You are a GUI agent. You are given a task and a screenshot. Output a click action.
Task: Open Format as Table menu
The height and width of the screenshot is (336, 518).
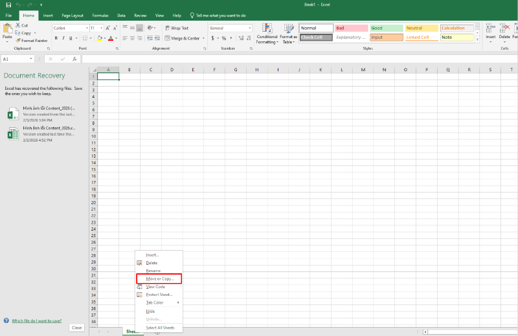click(x=288, y=34)
